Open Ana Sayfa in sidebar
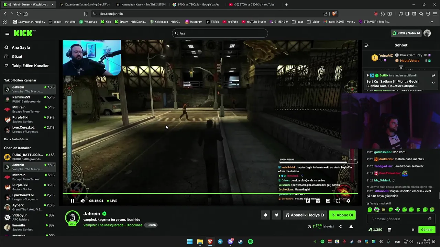 tap(21, 47)
